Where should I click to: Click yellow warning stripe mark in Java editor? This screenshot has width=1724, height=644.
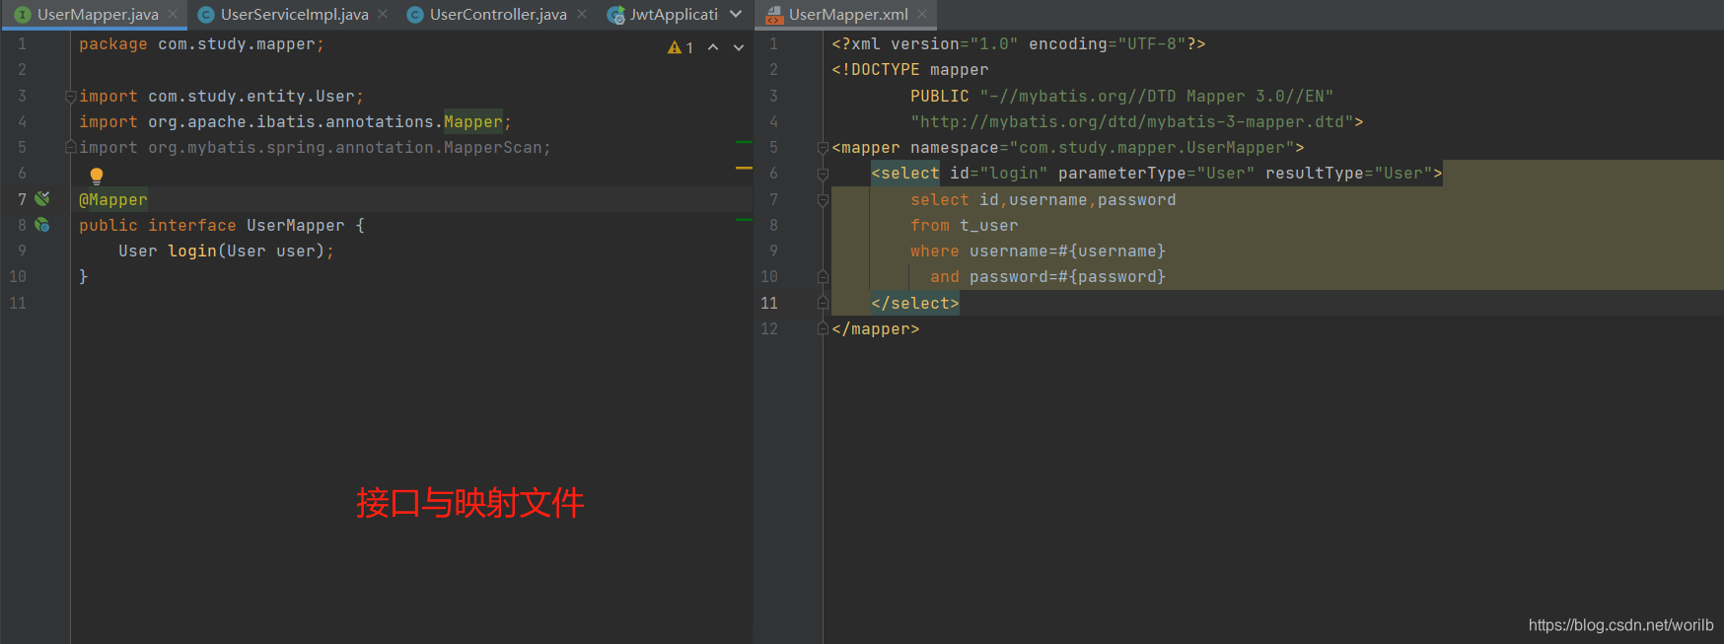click(745, 169)
